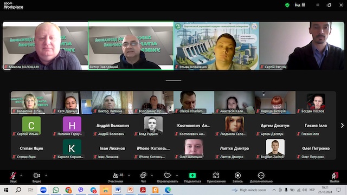Expand the arrow beside Участники
Viewport: 347px width, 195px height.
(129, 175)
